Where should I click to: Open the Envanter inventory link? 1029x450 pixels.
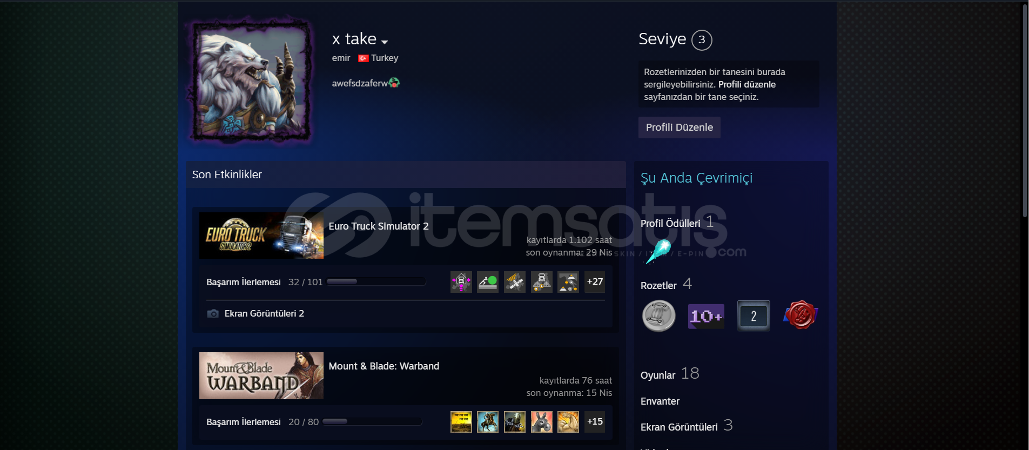(x=660, y=401)
